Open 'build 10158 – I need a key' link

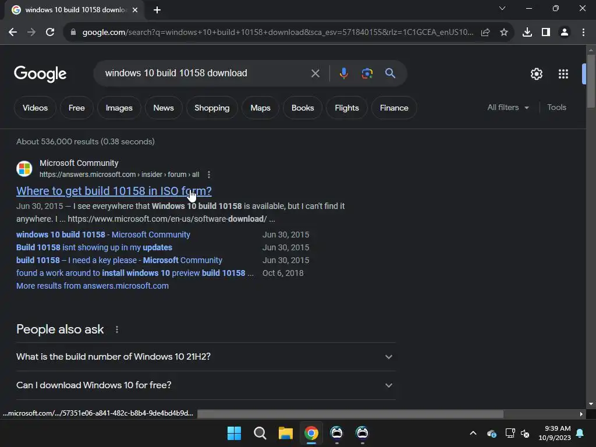(119, 260)
